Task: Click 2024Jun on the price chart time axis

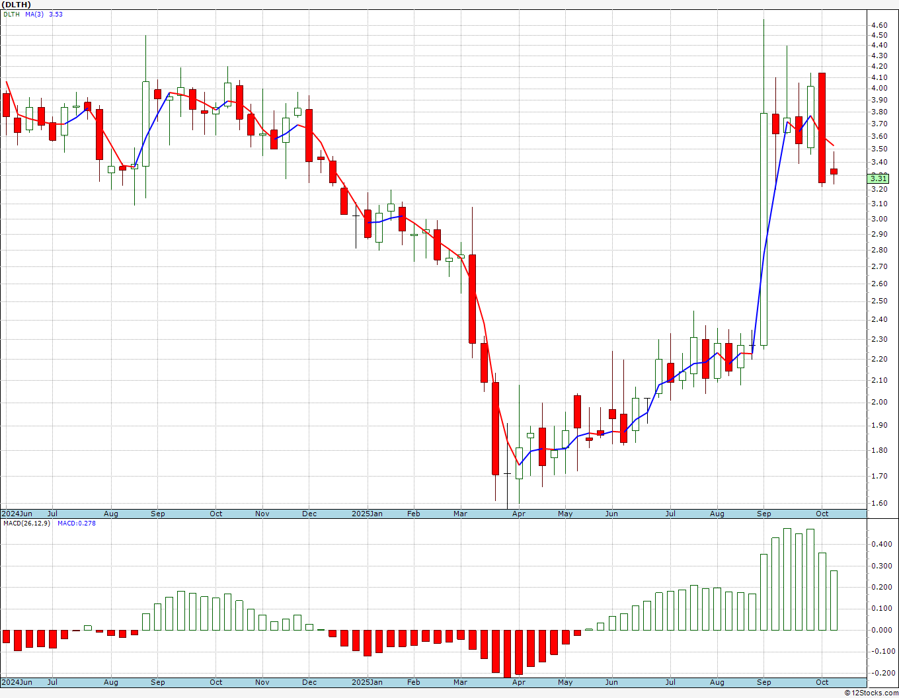Action: point(17,514)
